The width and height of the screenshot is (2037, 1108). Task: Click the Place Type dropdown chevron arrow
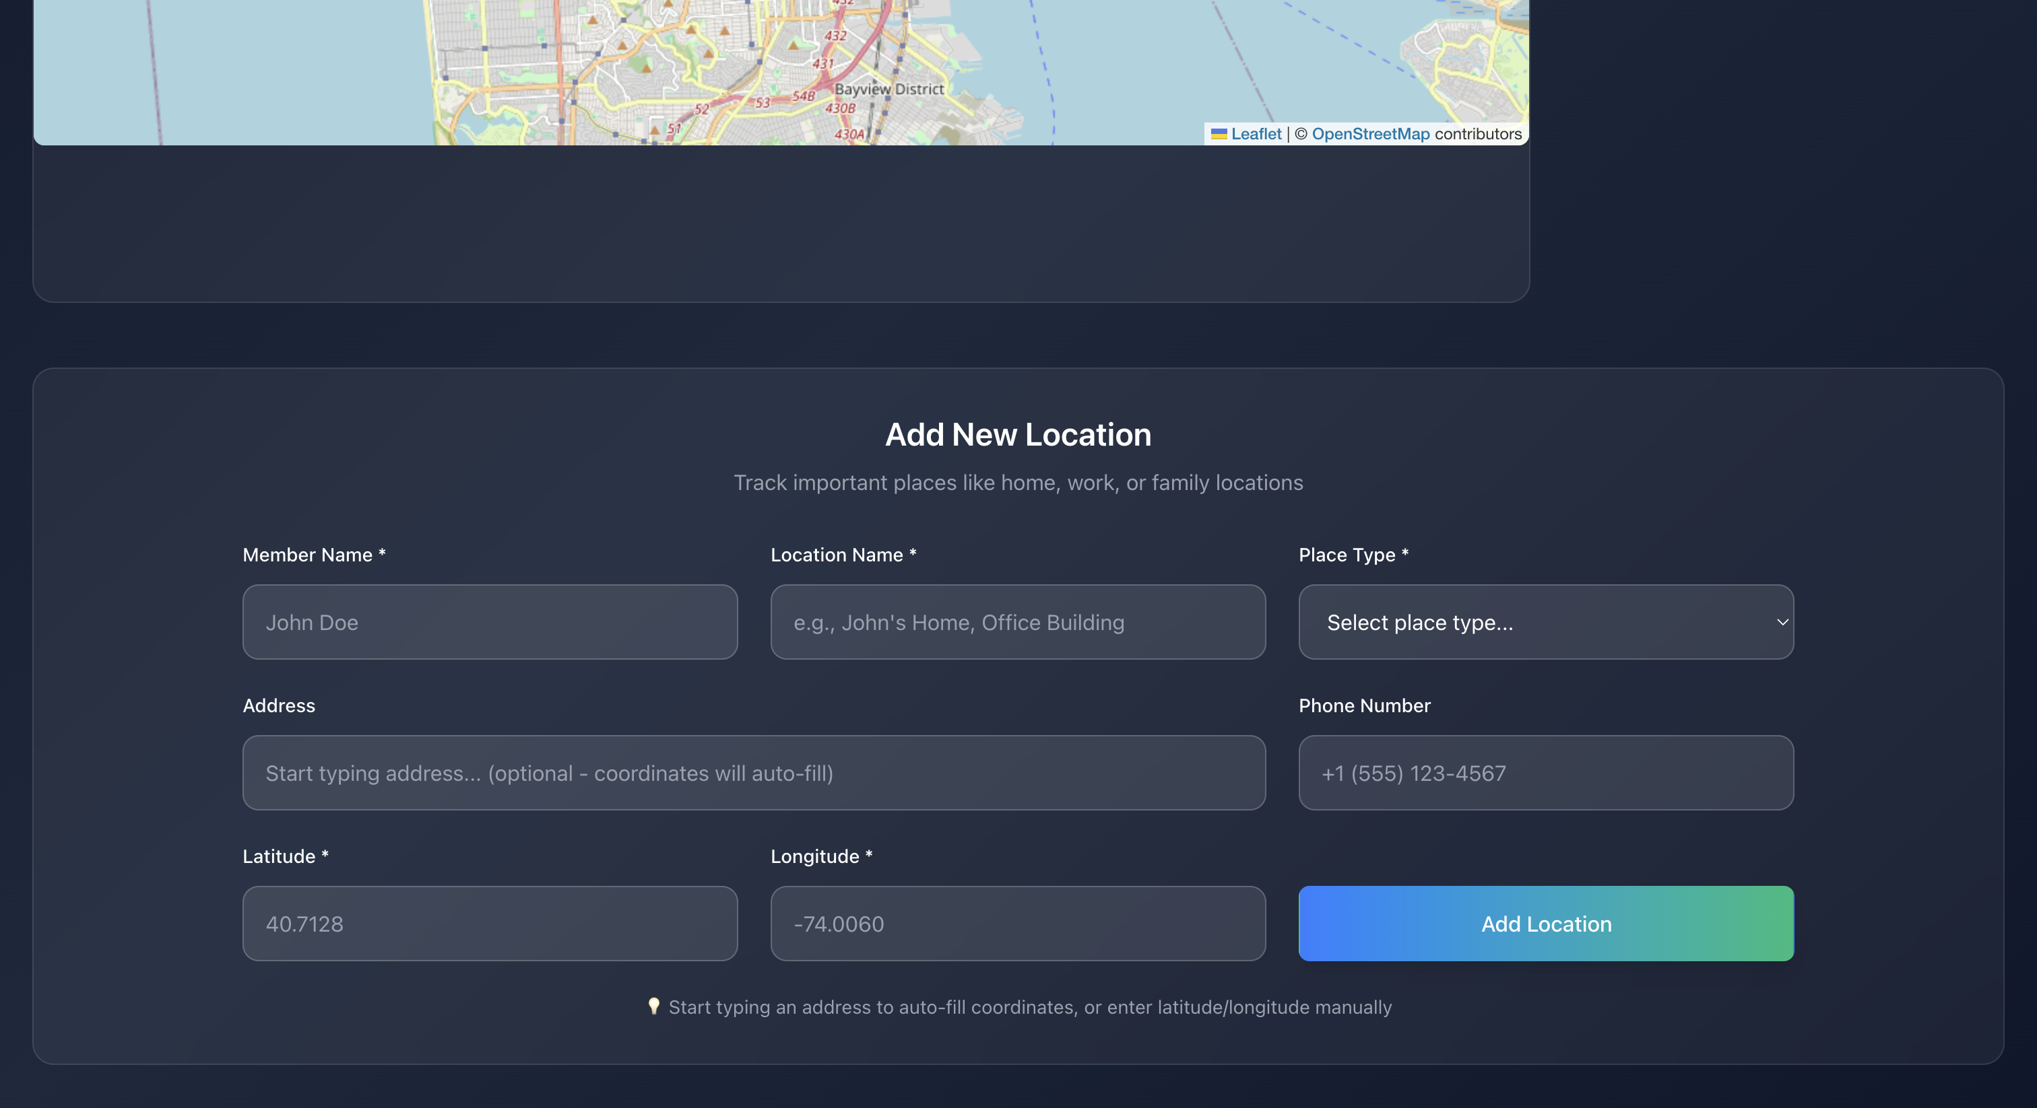tap(1782, 622)
